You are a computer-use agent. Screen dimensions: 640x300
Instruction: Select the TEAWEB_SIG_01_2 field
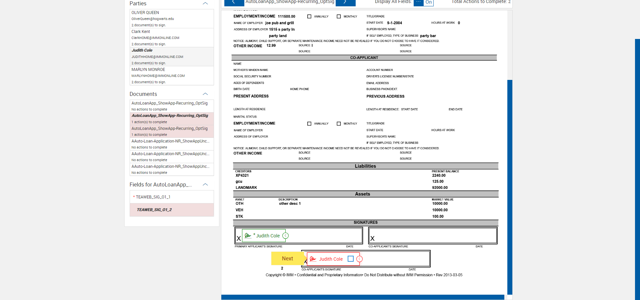click(x=172, y=210)
